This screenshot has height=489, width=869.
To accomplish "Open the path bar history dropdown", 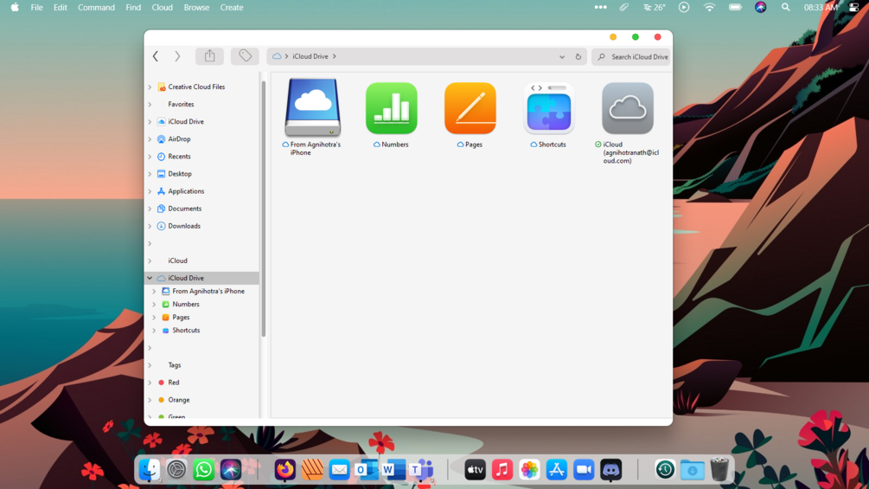I will (562, 56).
